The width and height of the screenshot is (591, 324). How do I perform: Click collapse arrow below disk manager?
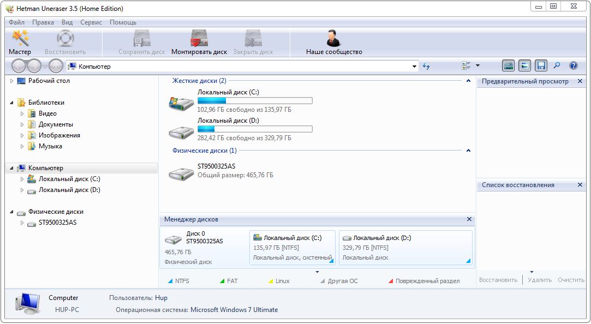click(318, 272)
